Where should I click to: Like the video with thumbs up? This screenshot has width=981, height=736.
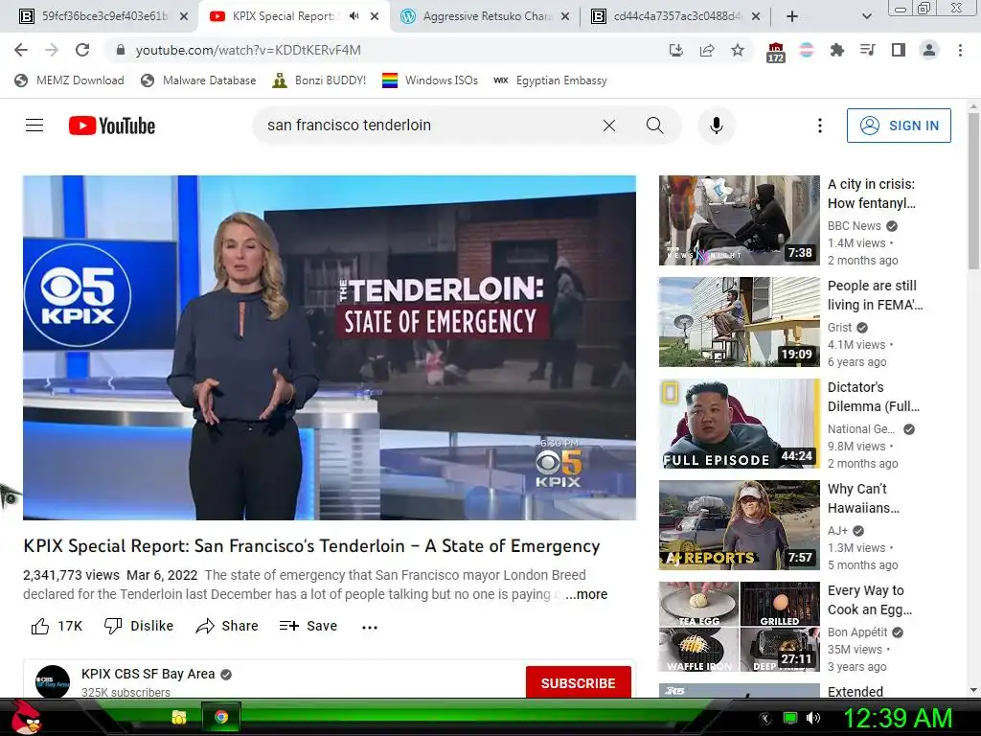point(57,626)
